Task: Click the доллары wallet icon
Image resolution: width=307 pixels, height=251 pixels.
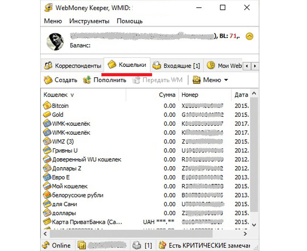Action: pos(47,213)
